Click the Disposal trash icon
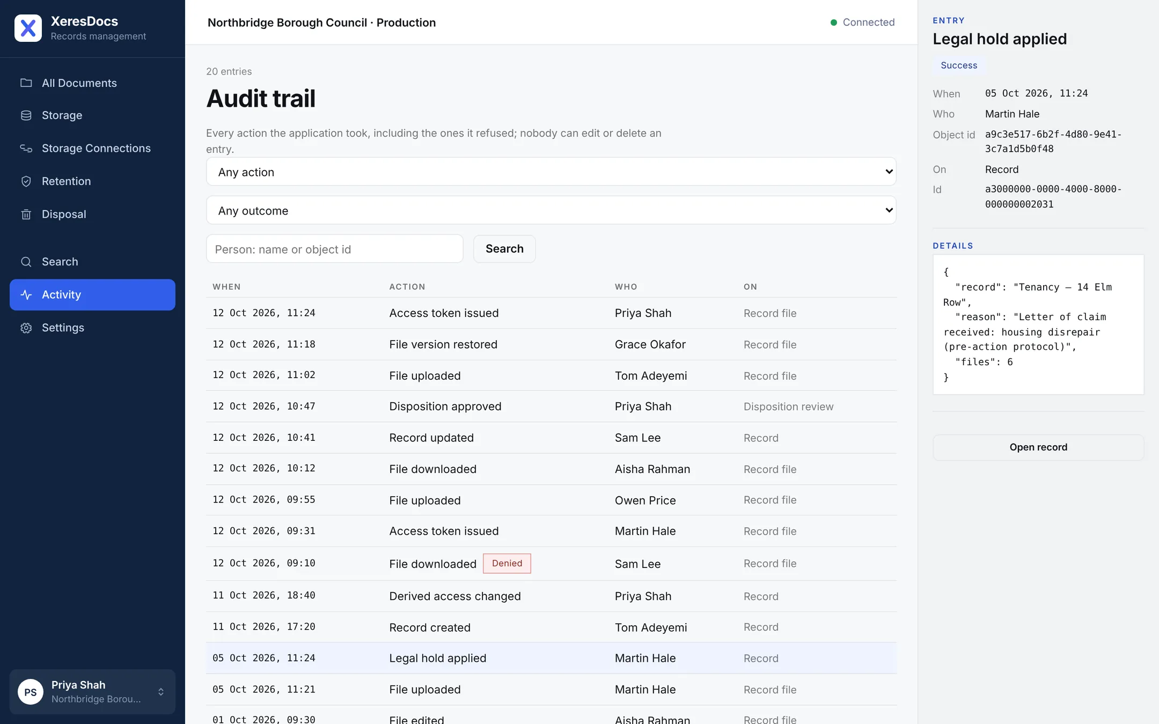Image resolution: width=1159 pixels, height=724 pixels. (x=26, y=214)
